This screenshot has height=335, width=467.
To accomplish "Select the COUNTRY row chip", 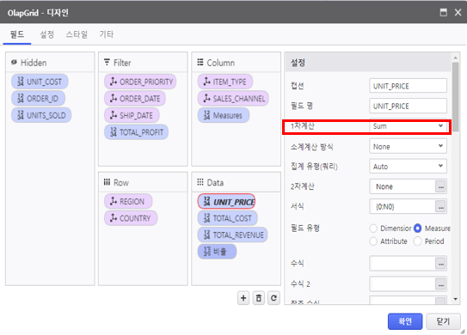I will click(131, 218).
